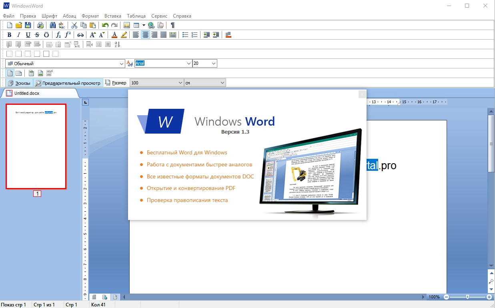Click the tab-stop selector at ruler corner
This screenshot has height=308, width=495.
[x=85, y=102]
